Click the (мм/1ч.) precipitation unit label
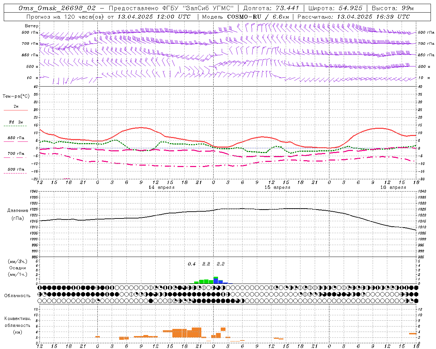The width and height of the screenshot is (436, 349). (x=18, y=274)
